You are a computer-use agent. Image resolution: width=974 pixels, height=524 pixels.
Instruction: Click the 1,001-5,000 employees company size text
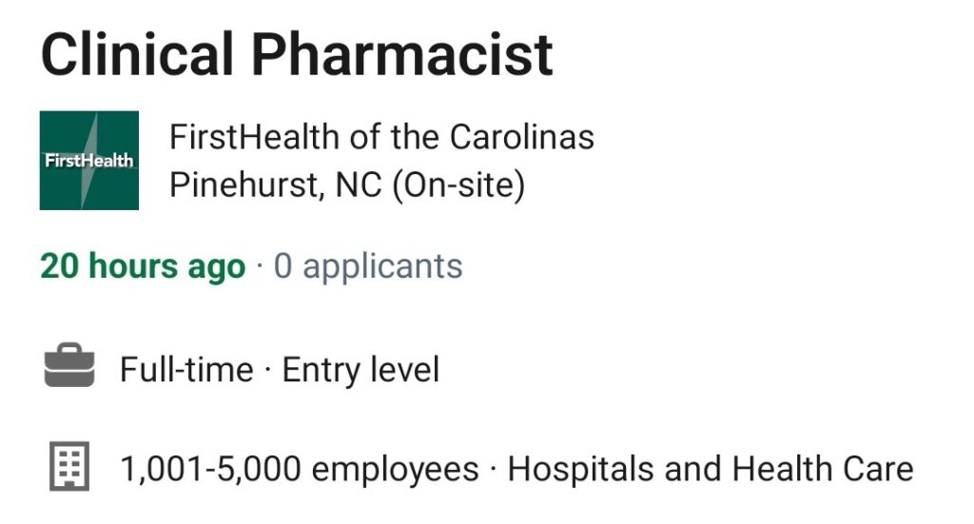point(300,469)
